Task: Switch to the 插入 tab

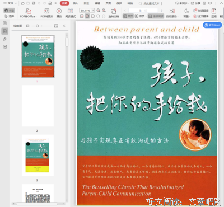Action: pyautogui.click(x=76, y=3)
